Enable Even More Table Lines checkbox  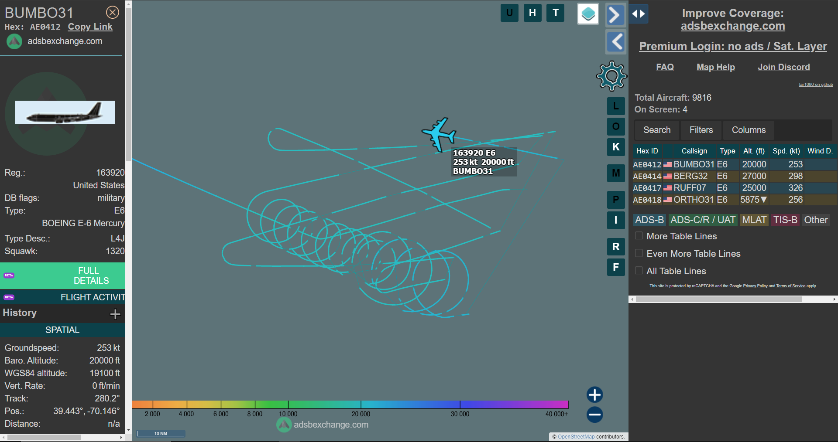pos(639,253)
